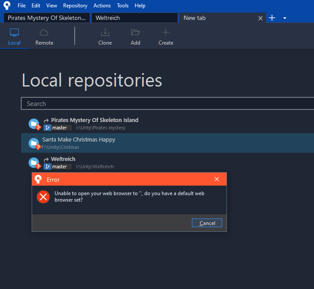Close the New tab tab
The height and width of the screenshot is (289, 314).
(260, 18)
